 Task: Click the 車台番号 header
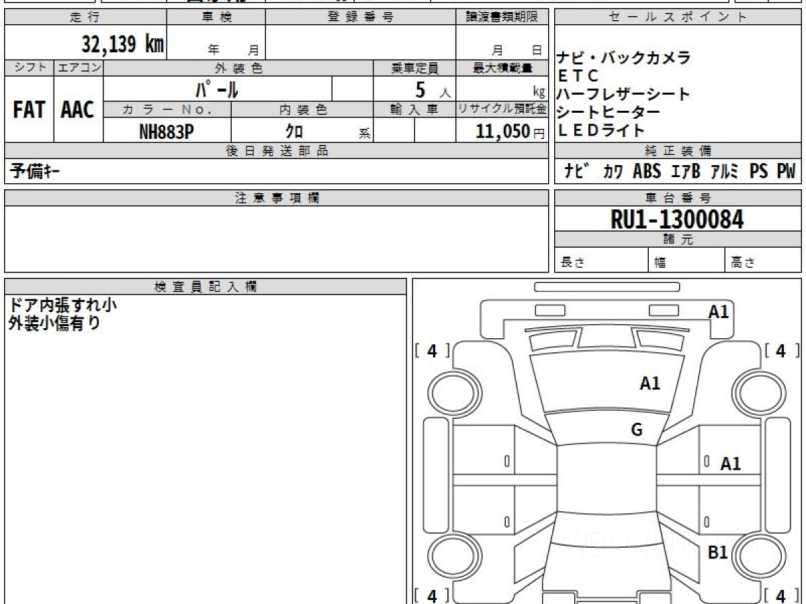tap(678, 198)
